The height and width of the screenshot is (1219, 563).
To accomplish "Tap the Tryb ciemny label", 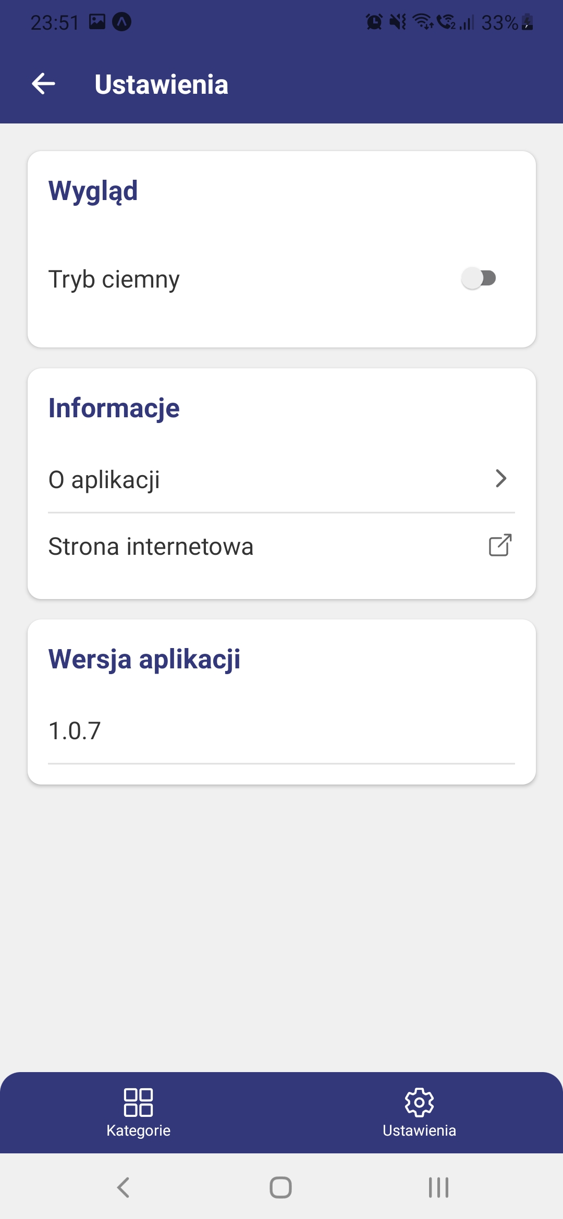I will pos(114,279).
